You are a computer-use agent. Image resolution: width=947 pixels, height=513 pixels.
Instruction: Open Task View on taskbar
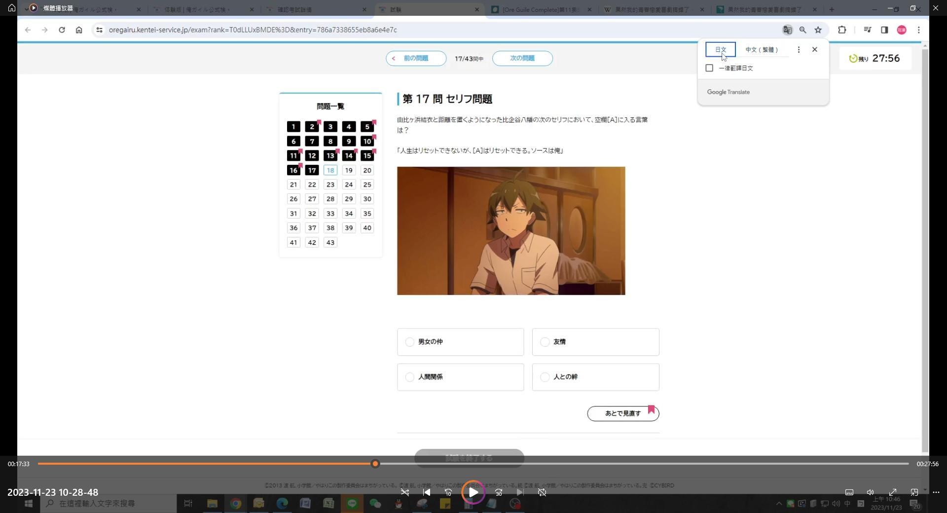pos(188,504)
